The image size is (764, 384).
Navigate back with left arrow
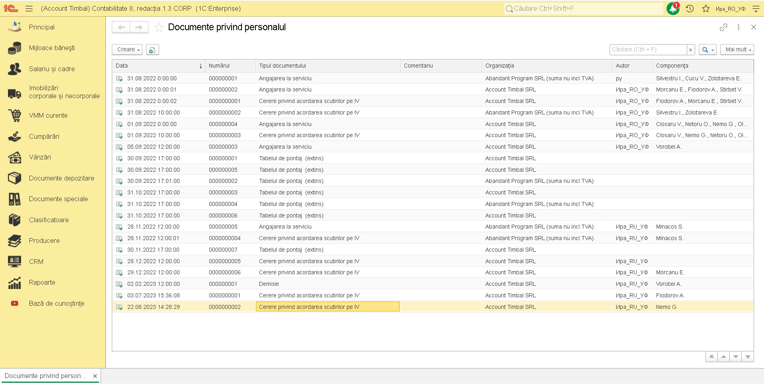point(121,27)
